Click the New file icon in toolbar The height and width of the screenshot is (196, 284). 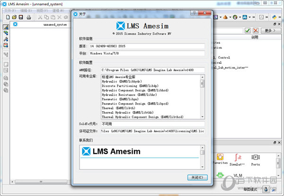[8, 17]
